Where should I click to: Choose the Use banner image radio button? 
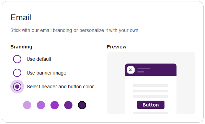click(x=17, y=73)
